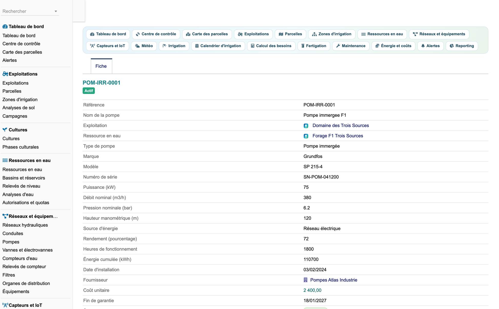The width and height of the screenshot is (499, 309).
Task: Open Alertes in sidebar
Action: tap(9, 60)
